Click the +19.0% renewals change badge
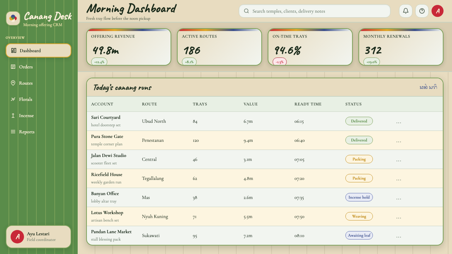452x254 pixels. tap(371, 62)
